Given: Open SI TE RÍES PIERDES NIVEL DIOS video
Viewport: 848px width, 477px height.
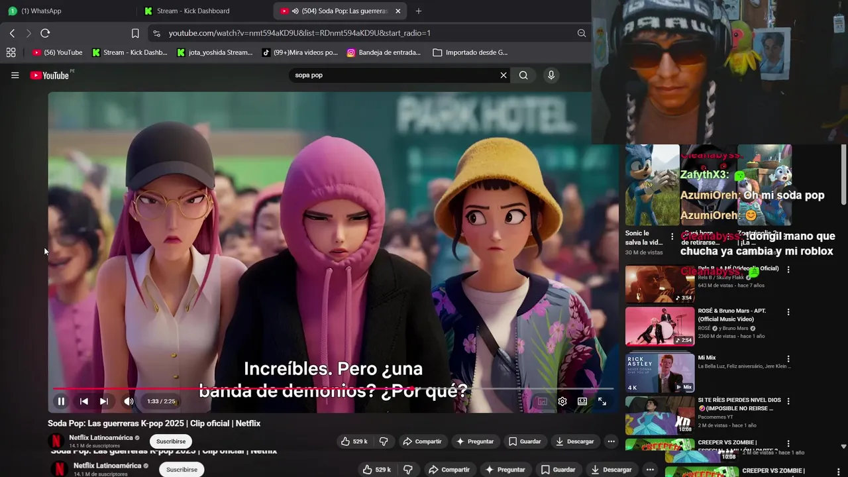Looking at the screenshot, I should (660, 415).
